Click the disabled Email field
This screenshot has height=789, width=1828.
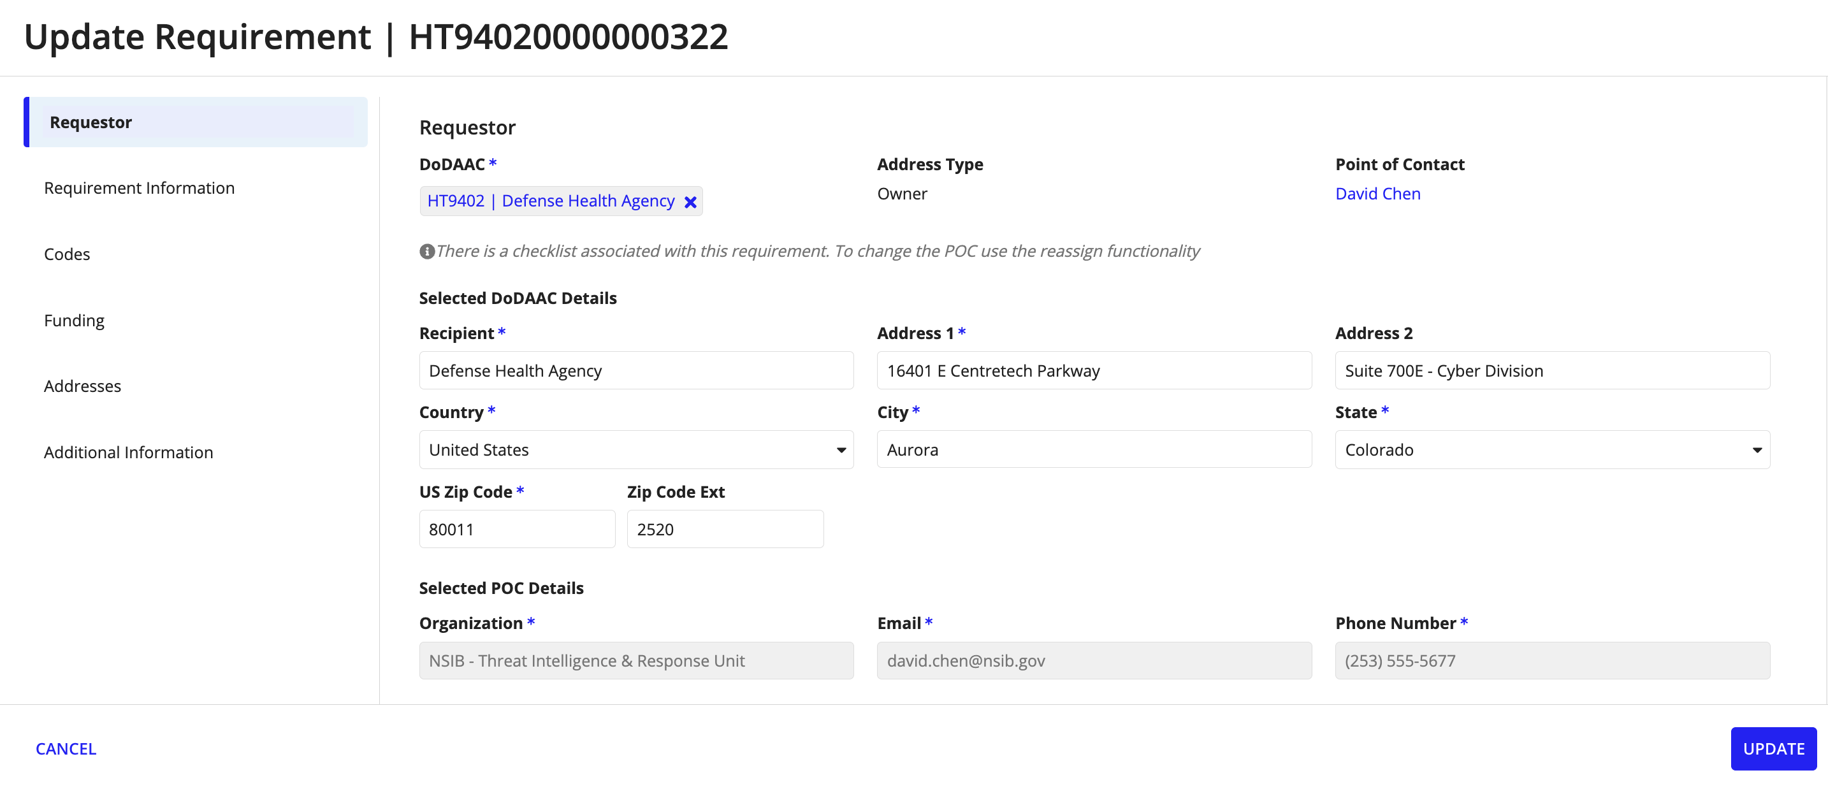1094,660
